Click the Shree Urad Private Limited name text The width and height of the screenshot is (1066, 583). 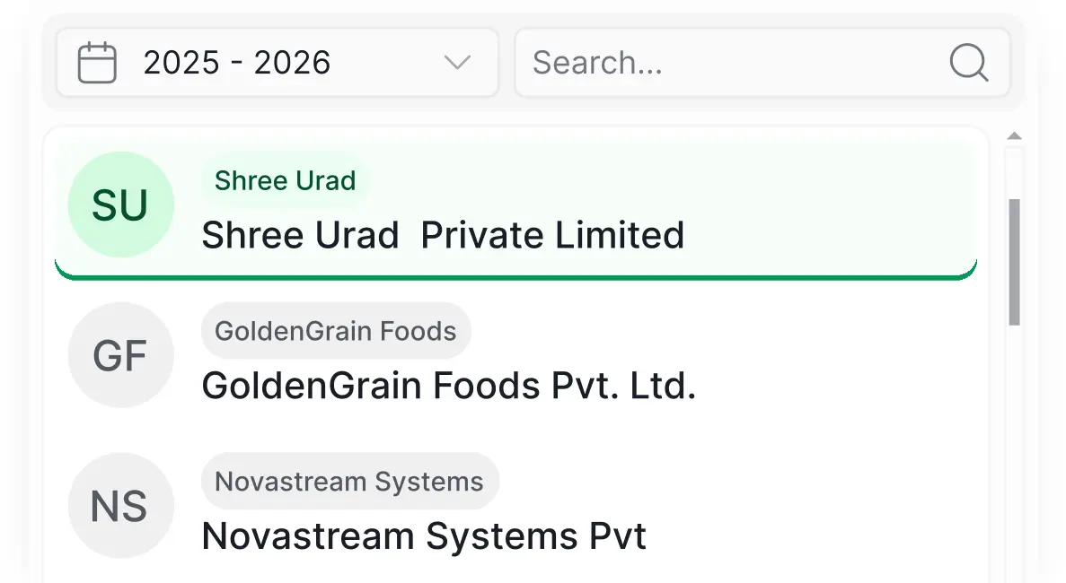(x=443, y=236)
